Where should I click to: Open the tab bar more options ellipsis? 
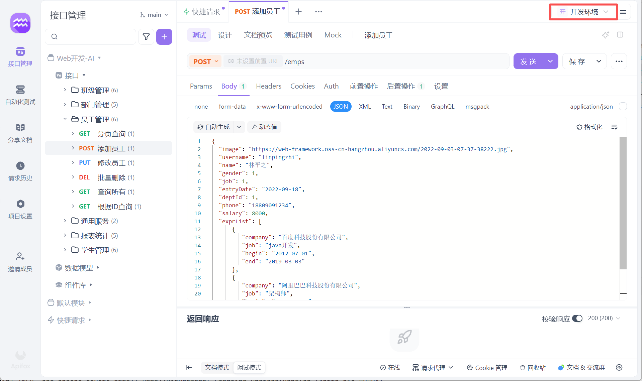click(318, 12)
